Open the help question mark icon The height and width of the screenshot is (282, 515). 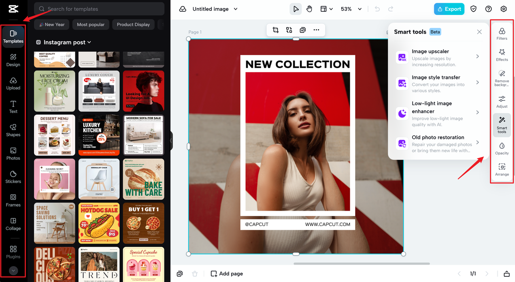(x=489, y=9)
